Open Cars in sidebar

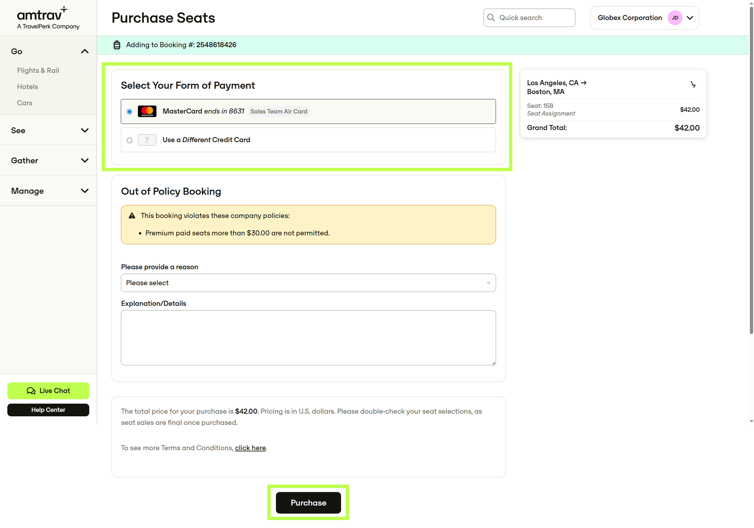[x=25, y=103]
